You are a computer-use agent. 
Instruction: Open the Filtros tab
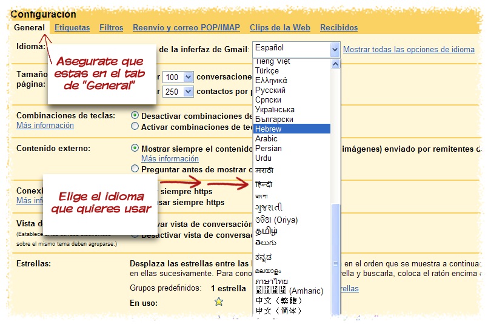click(x=111, y=27)
